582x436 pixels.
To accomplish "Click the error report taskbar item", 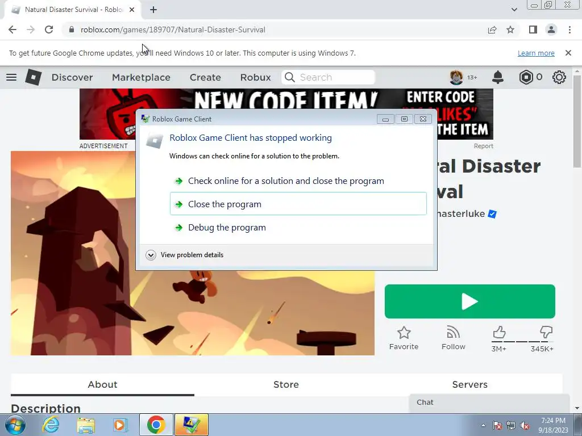I will 192,425.
